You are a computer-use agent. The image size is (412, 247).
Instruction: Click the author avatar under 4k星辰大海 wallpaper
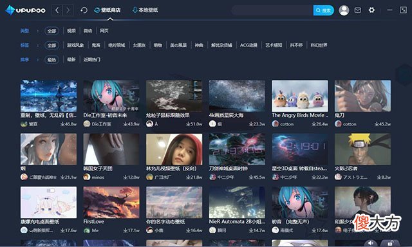pyautogui.click(x=212, y=124)
